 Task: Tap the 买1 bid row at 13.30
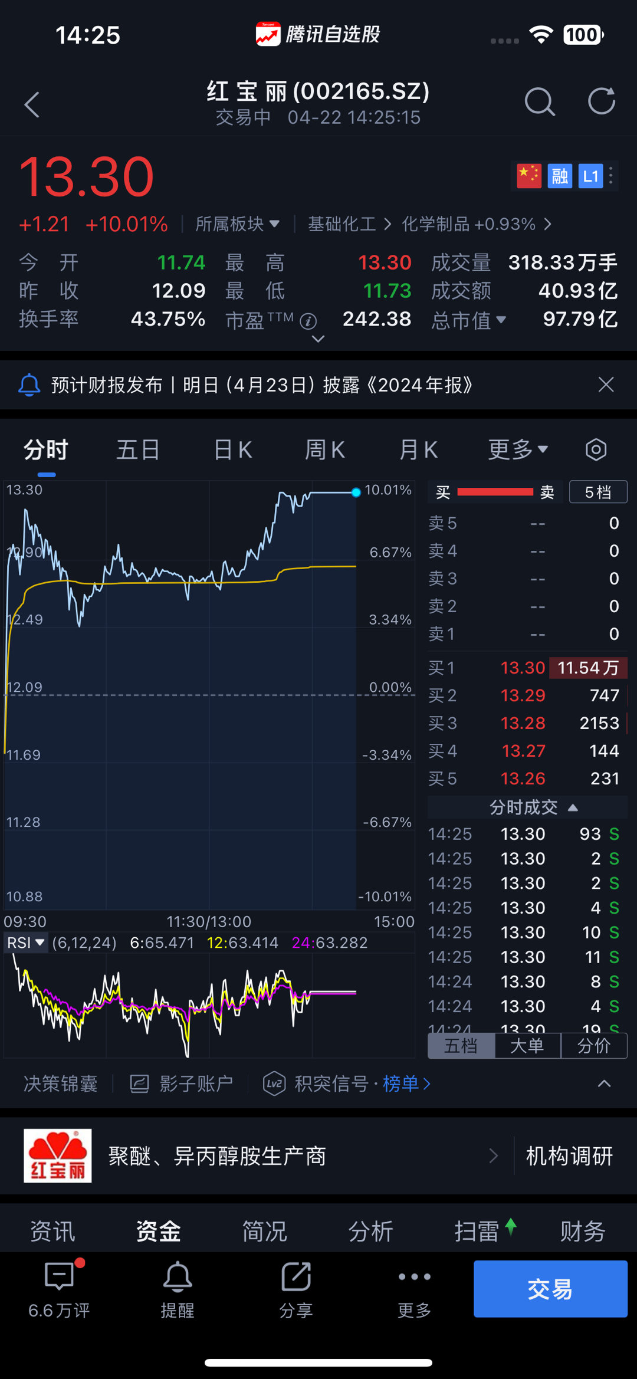click(527, 668)
